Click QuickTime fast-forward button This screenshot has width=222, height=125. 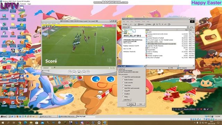pyautogui.click(x=84, y=72)
